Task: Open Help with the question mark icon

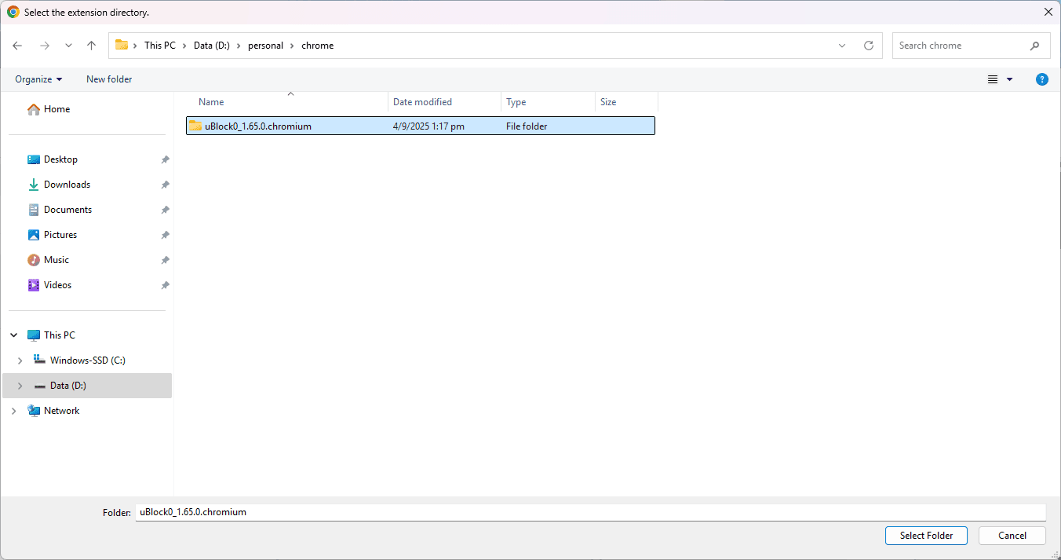Action: point(1042,79)
